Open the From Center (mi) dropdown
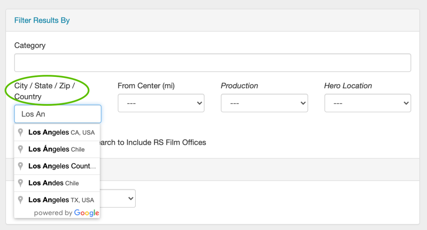The width and height of the screenshot is (427, 230). tap(161, 103)
